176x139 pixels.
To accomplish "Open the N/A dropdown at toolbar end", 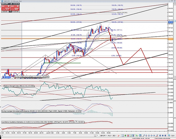I will [x=173, y=136].
